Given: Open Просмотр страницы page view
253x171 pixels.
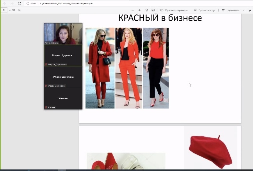Looking at the screenshot, I should [174, 10].
